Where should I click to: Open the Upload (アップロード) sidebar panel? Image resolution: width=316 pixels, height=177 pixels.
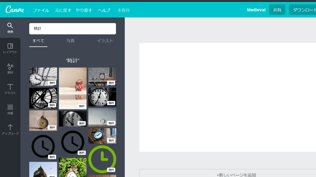point(10,130)
